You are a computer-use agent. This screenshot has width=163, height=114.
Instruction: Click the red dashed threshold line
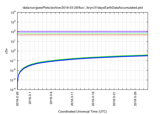83,35
